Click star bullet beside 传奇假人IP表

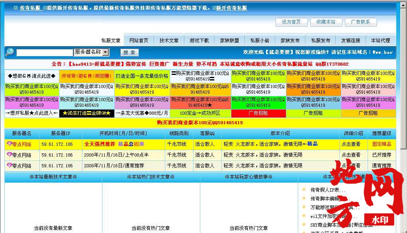click(x=304, y=190)
